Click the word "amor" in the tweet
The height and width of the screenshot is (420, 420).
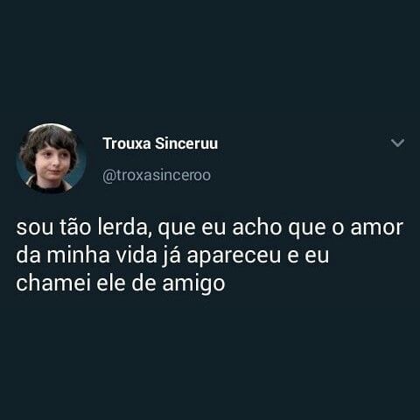(377, 228)
